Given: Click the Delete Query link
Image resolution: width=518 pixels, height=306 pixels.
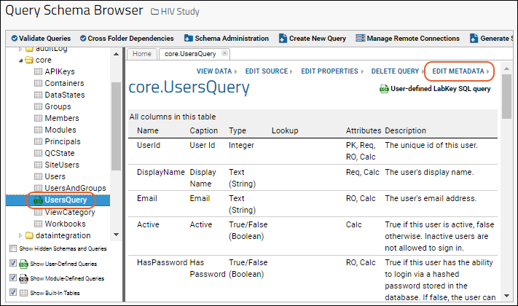Looking at the screenshot, I should click(x=395, y=71).
